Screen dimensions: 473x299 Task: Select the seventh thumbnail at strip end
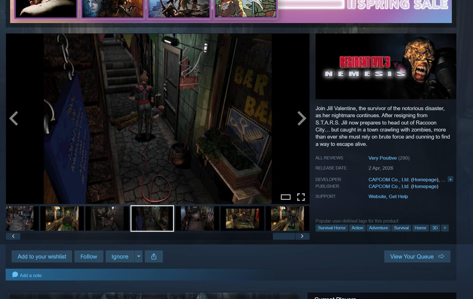[x=287, y=218]
